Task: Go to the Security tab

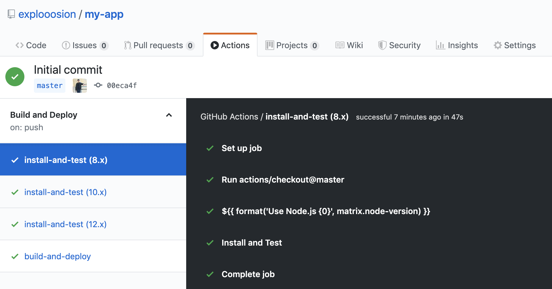Action: (x=399, y=45)
